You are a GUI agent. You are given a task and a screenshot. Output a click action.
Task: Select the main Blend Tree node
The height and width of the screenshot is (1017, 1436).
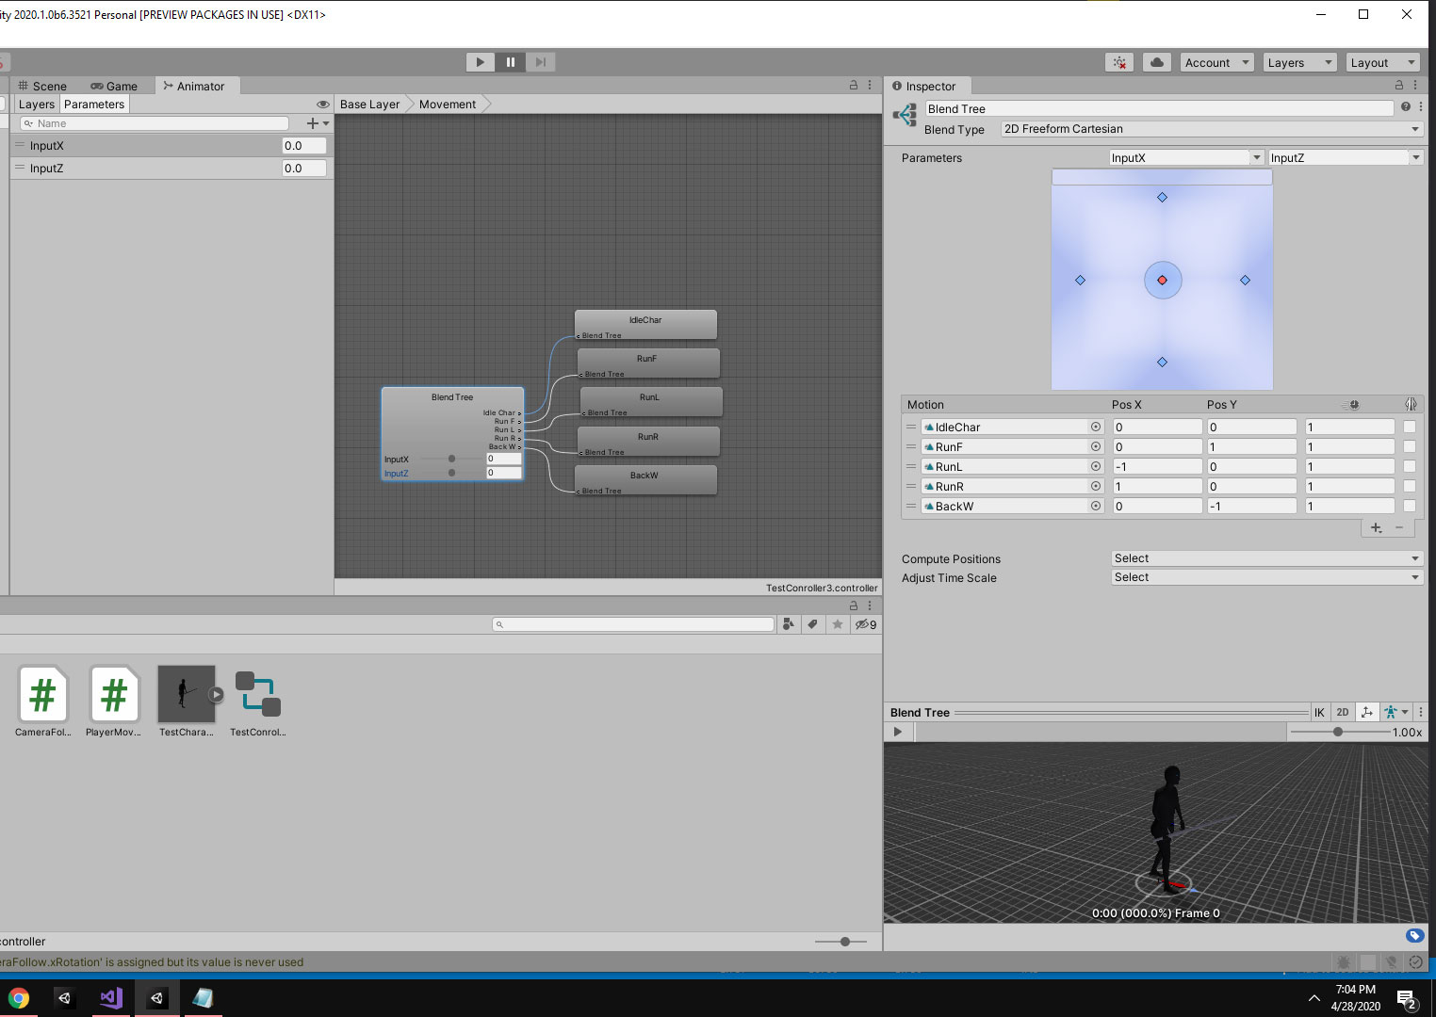pyautogui.click(x=452, y=433)
